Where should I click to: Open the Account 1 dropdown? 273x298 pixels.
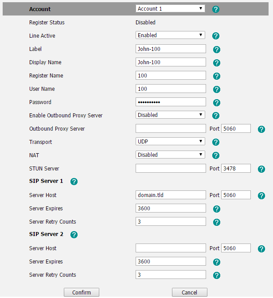170,8
